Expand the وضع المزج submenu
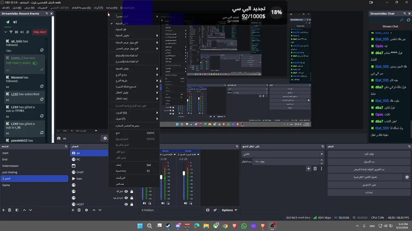412x231 pixels. click(134, 74)
